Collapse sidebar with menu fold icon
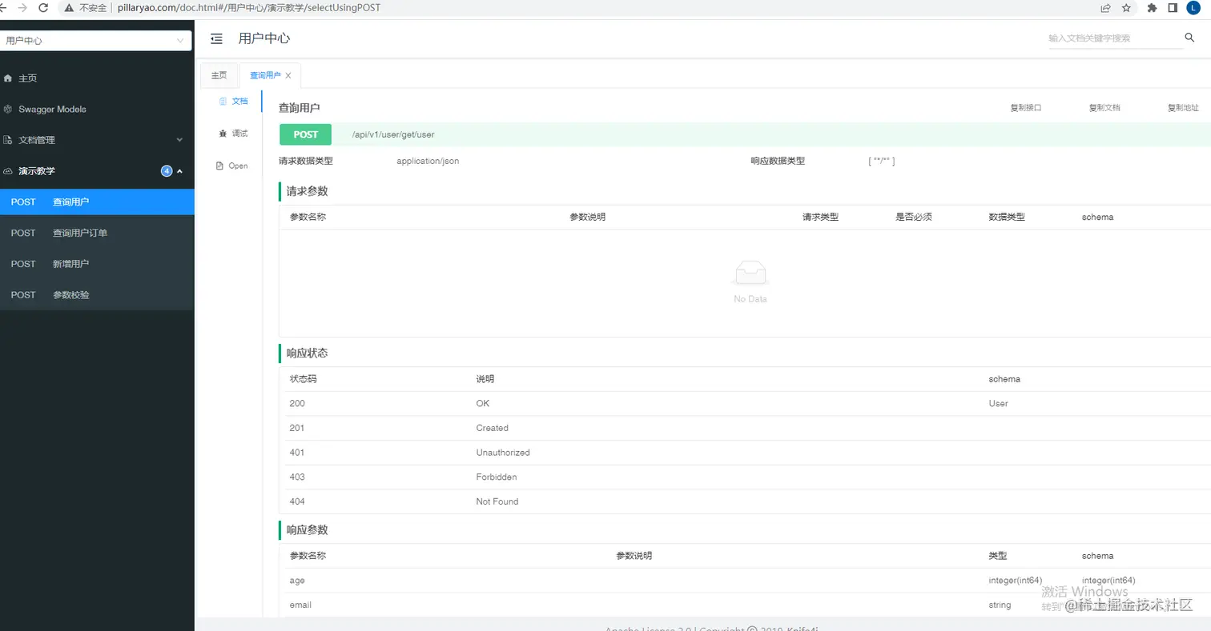Viewport: 1211px width, 631px height. tap(216, 38)
